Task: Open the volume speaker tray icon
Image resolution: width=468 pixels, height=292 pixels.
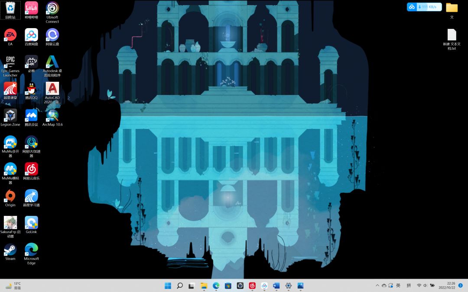Action: pos(426,286)
